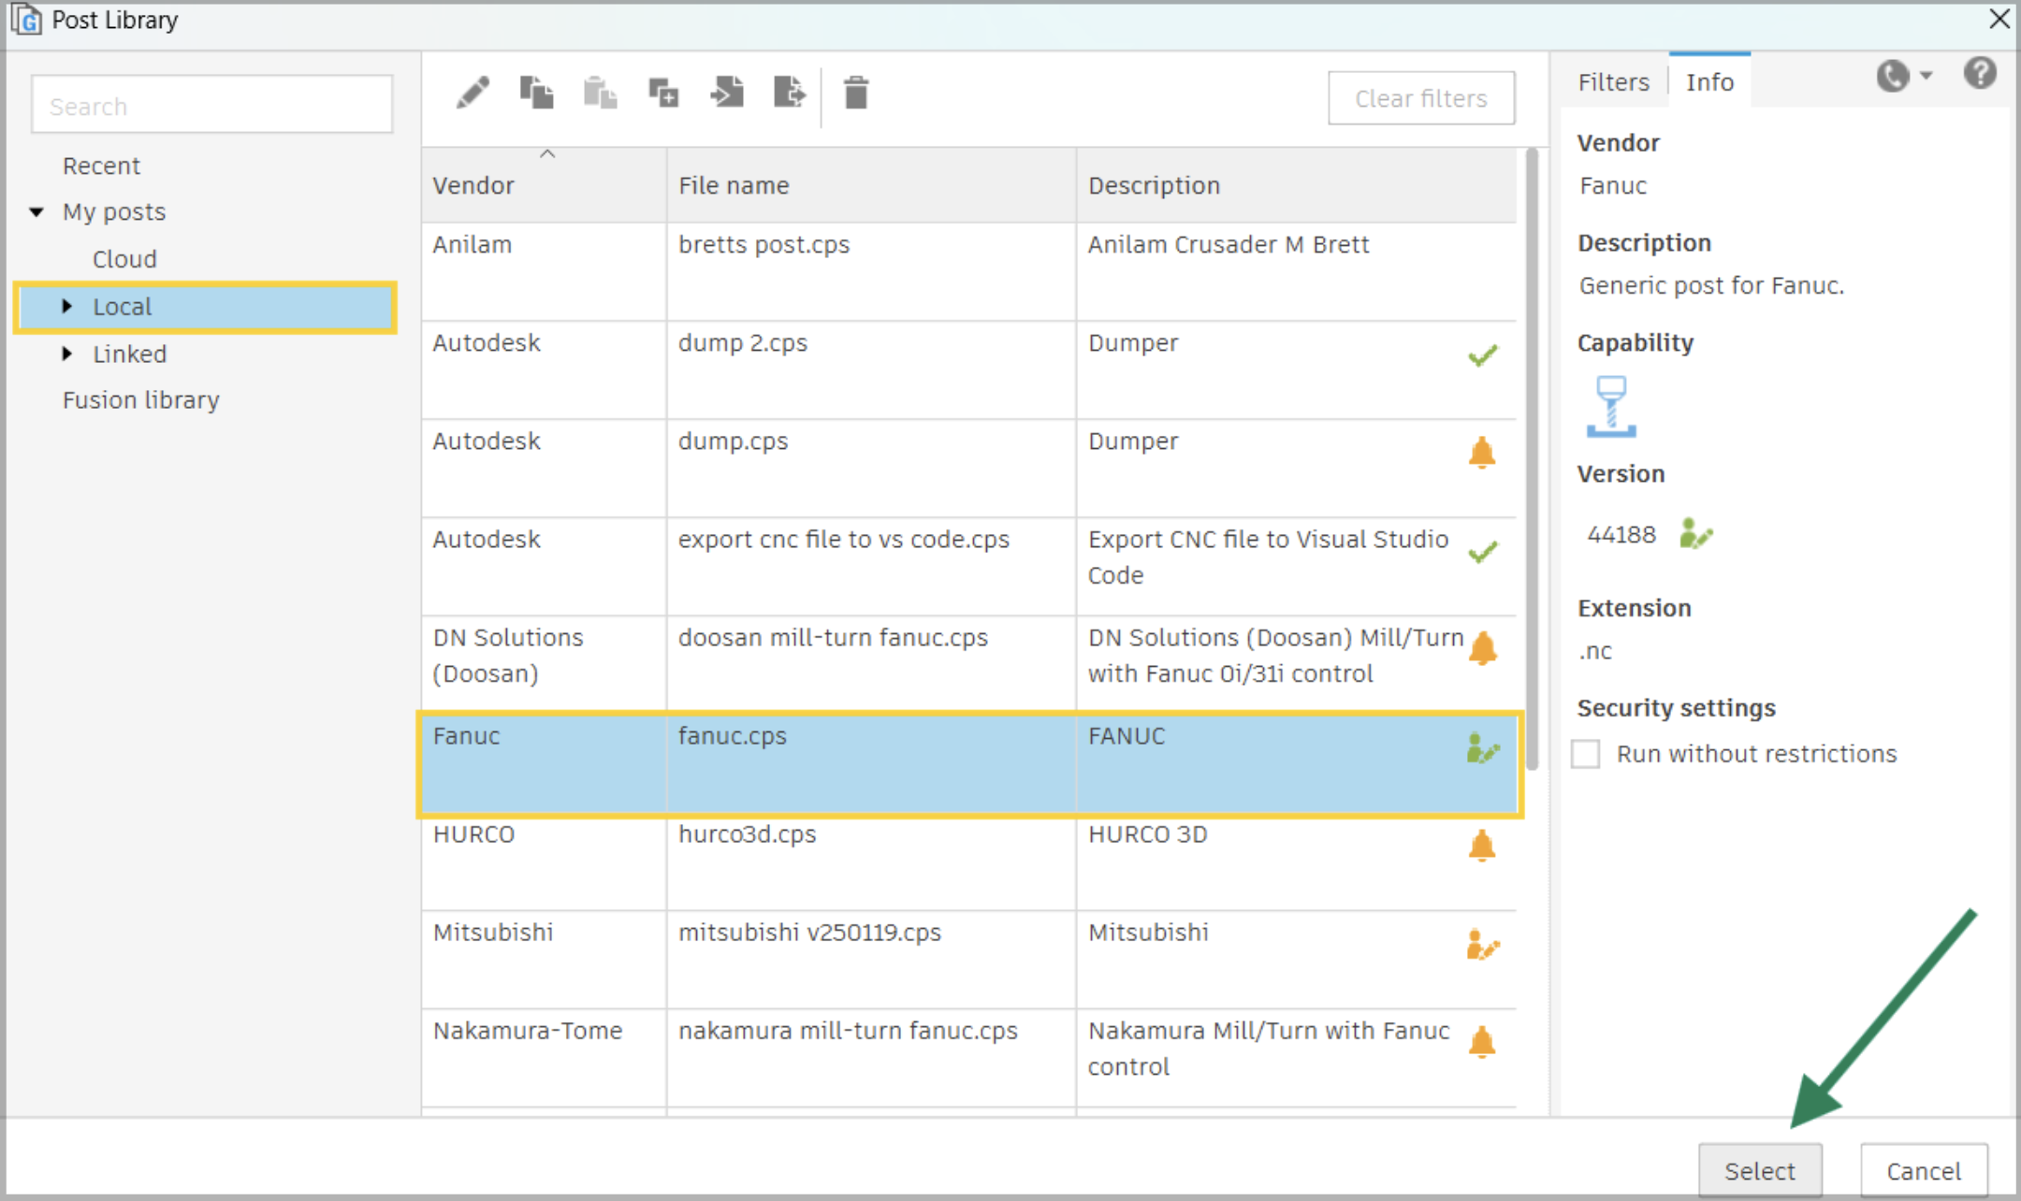Image resolution: width=2021 pixels, height=1201 pixels.
Task: Expand the Linked posts section
Action: tap(66, 354)
